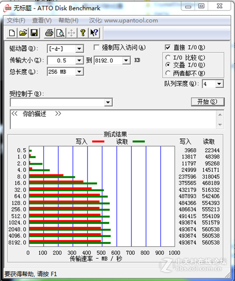The width and height of the screenshot is (235, 281).
Task: Click the 读取 column header
Action: click(209, 142)
